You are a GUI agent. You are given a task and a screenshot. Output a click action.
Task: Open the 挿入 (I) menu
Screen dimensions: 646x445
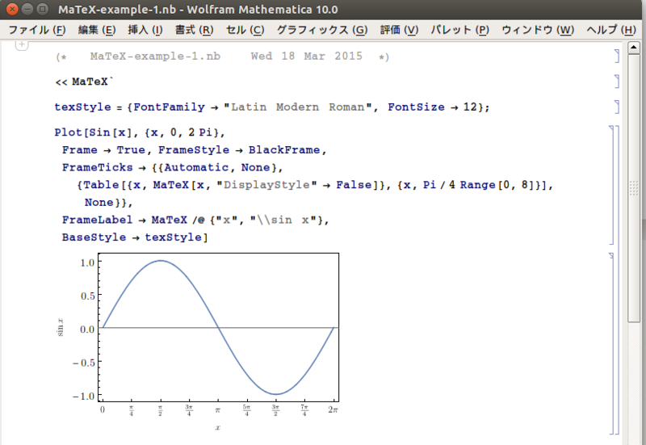click(x=145, y=30)
